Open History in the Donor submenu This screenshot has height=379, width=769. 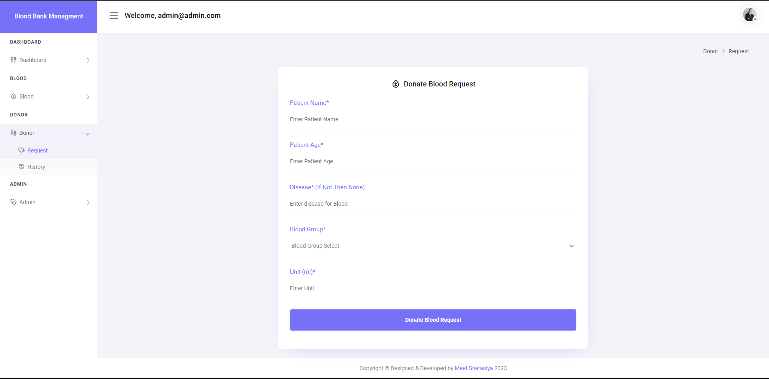click(36, 167)
